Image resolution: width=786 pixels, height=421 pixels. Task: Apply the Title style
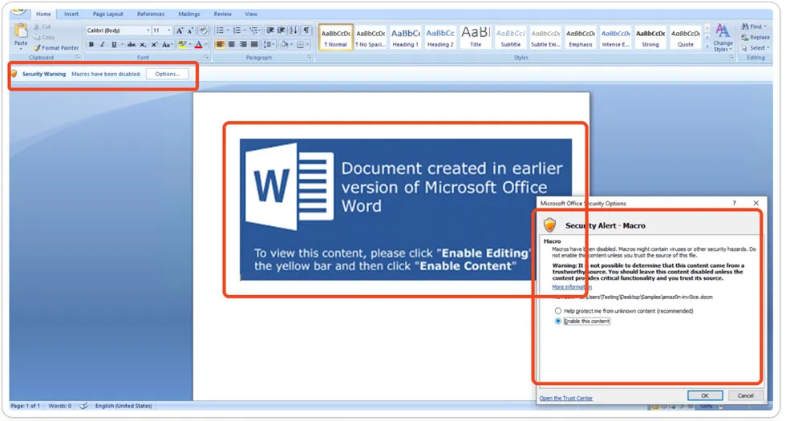[x=476, y=38]
